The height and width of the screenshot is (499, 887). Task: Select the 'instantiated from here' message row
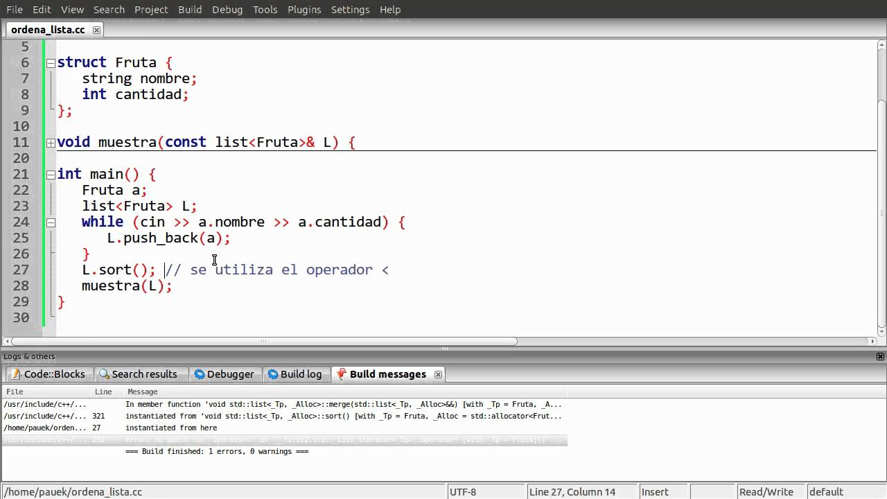tap(284, 428)
